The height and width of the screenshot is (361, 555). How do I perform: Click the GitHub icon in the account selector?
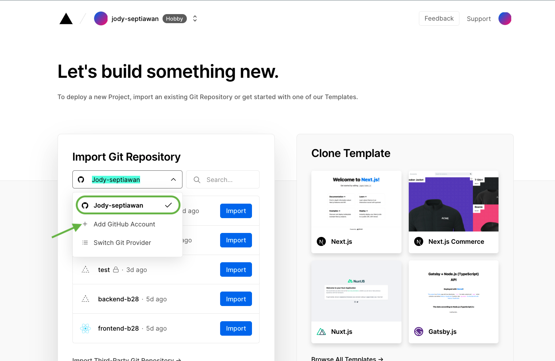(81, 179)
